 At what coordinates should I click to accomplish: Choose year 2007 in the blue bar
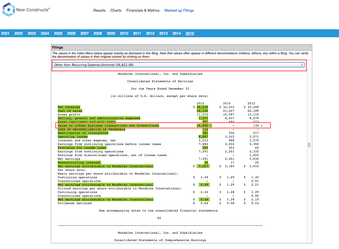[x=85, y=34]
